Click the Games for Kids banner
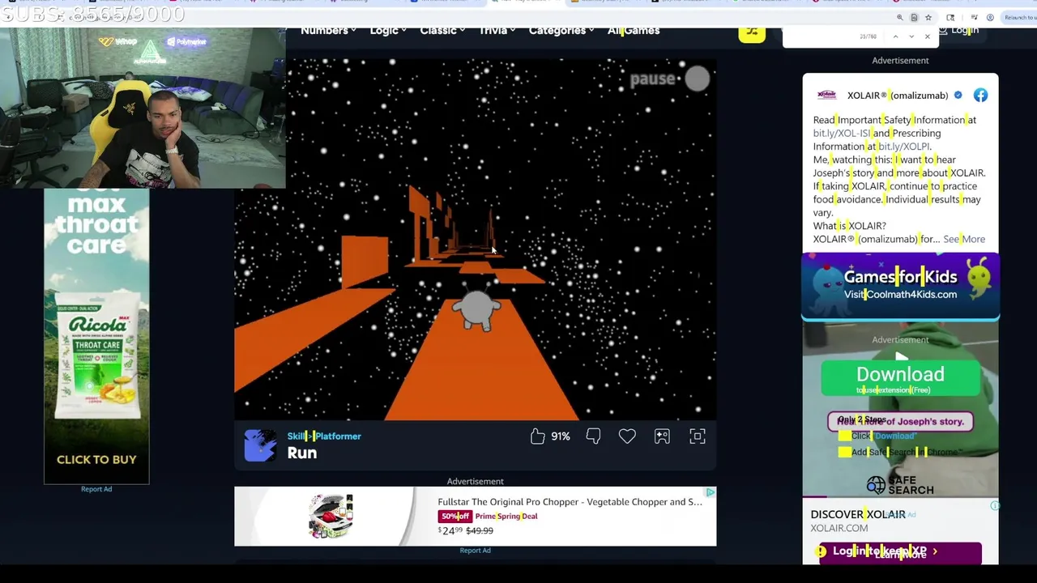Viewport: 1037px width, 583px height. tap(900, 285)
